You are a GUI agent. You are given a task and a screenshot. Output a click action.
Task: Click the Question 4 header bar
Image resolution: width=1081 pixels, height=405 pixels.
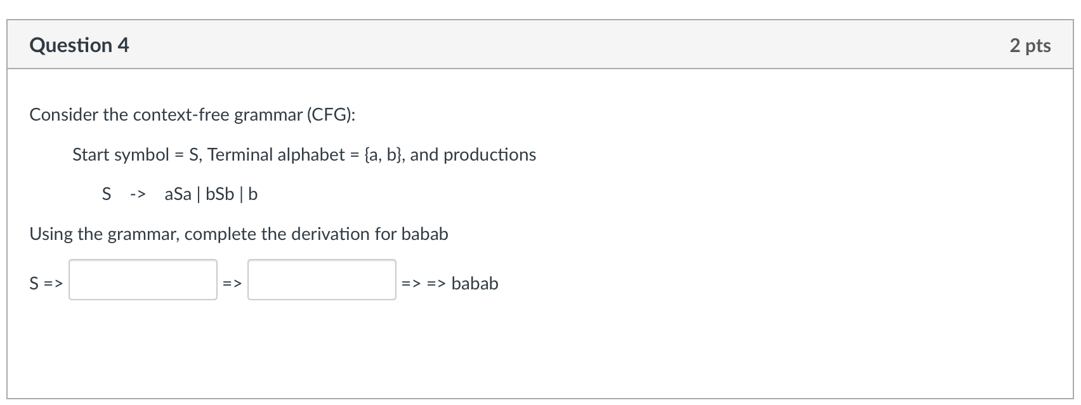coord(540,45)
